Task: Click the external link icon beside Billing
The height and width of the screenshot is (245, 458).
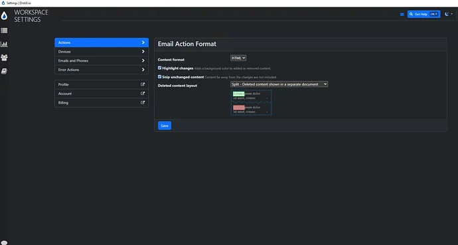Action: pos(143,102)
